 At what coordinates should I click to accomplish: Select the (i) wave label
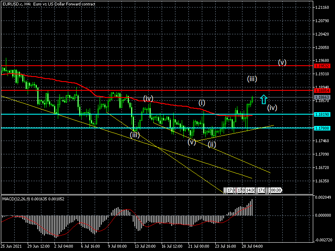pos(202,102)
